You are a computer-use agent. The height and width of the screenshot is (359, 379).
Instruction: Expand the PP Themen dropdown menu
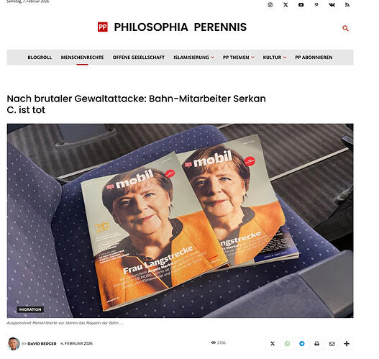[x=239, y=58]
